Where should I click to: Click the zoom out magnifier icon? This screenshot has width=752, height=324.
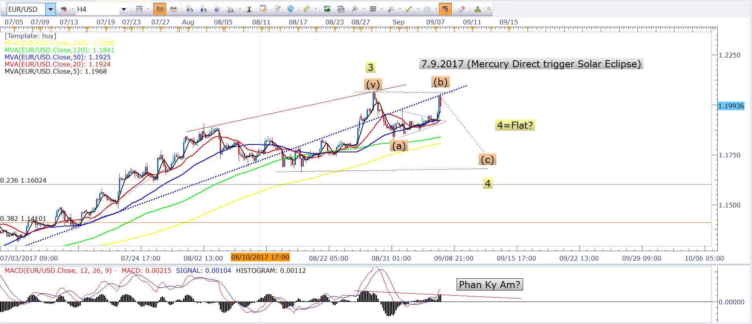[x=203, y=9]
